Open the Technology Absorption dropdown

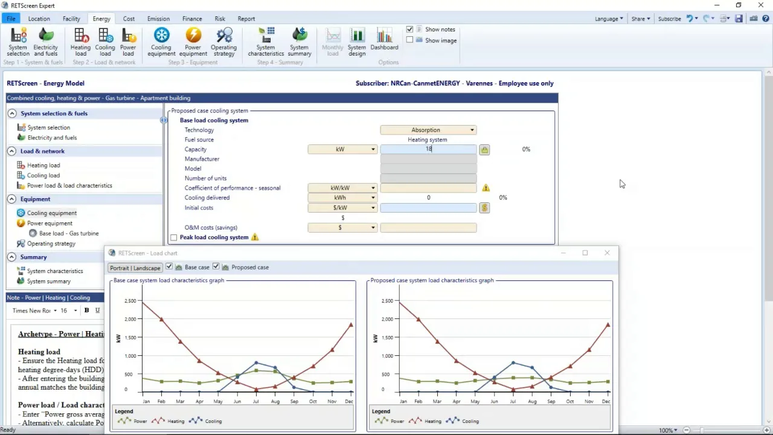pos(428,130)
